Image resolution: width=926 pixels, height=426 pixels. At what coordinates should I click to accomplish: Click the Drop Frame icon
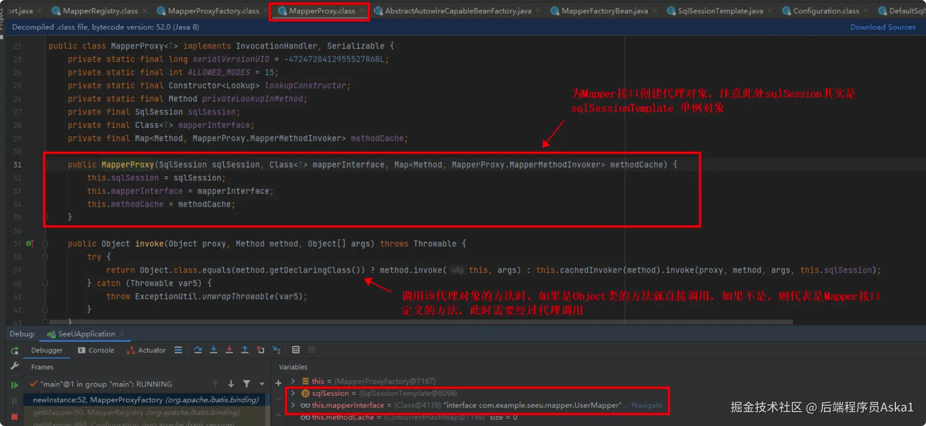coord(260,350)
